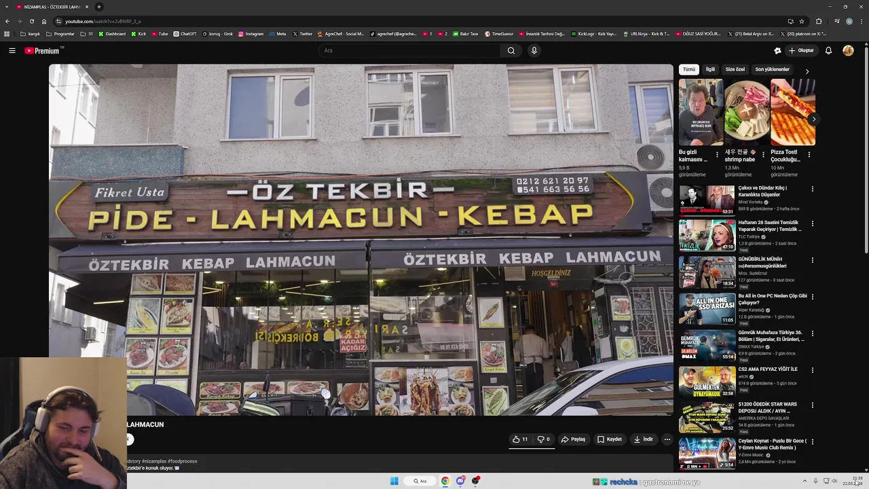869x489 pixels.
Task: Click the TLC Türkiye channel name
Action: point(749,236)
